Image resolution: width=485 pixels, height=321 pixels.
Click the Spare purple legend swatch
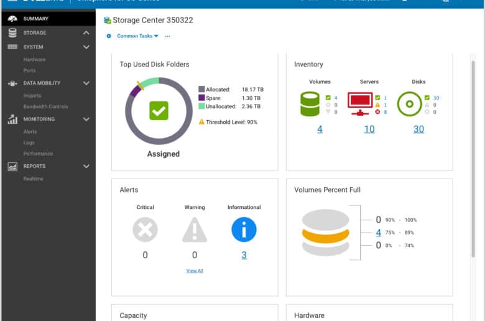point(201,98)
